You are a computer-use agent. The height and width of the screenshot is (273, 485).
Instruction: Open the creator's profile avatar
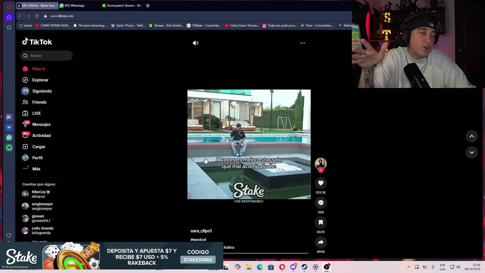pyautogui.click(x=321, y=163)
